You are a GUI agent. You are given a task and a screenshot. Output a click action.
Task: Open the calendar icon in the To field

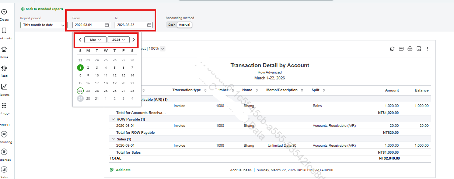pos(149,25)
